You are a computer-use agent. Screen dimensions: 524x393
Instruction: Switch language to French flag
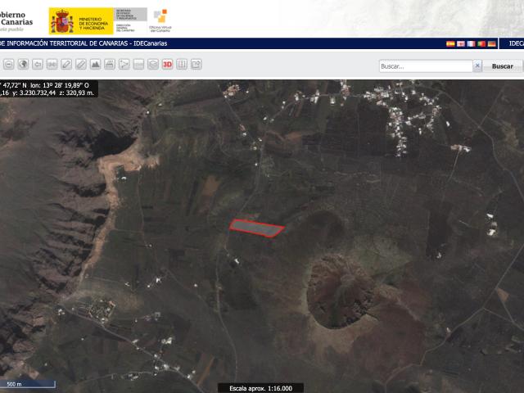point(472,43)
